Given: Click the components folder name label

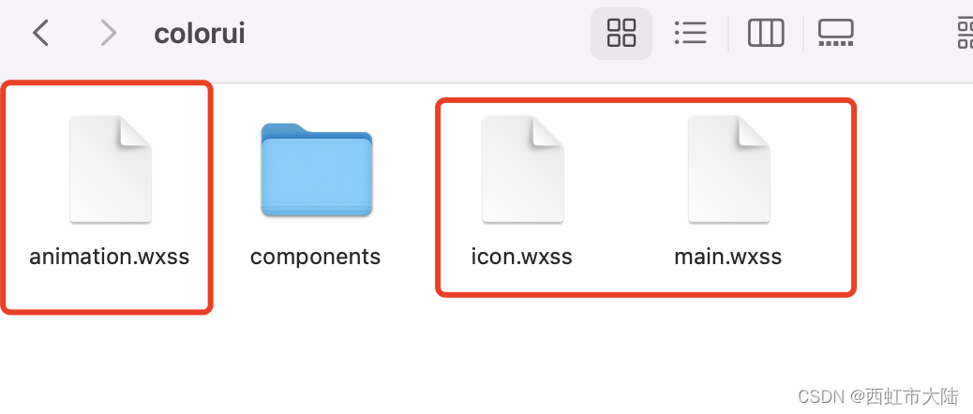Looking at the screenshot, I should 315,256.
